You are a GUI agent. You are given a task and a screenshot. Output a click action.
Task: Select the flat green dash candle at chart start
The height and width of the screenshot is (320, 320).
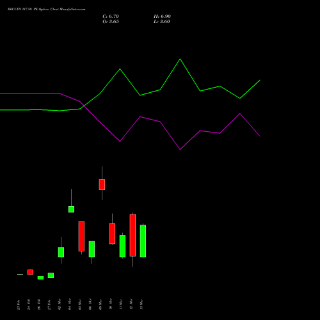click(20, 275)
